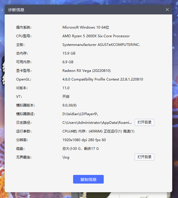Select the ASUSTeK motherboard value
Screen dimensions: 178x198
click(x=101, y=45)
